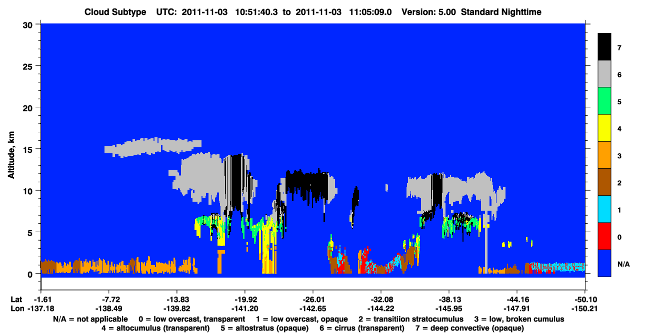The image size is (650, 333).
Task: Click the longitude value -137.18
Action: click(x=40, y=309)
